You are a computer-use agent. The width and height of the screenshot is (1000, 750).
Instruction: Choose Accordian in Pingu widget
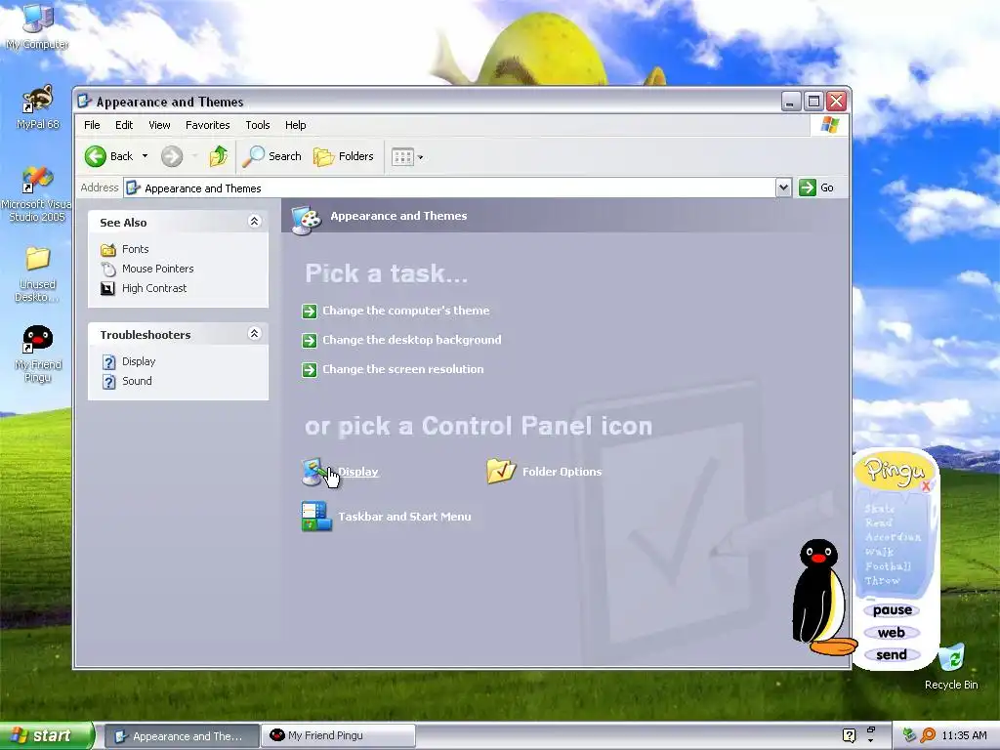click(893, 537)
